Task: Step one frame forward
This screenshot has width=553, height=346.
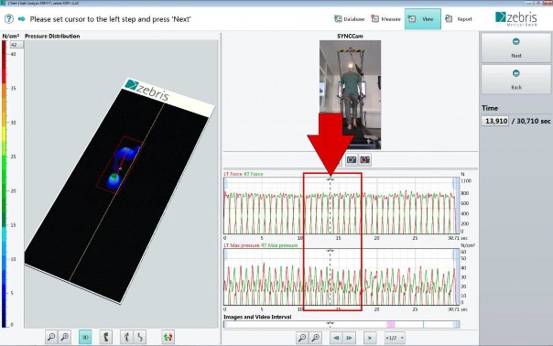Action: click(349, 338)
